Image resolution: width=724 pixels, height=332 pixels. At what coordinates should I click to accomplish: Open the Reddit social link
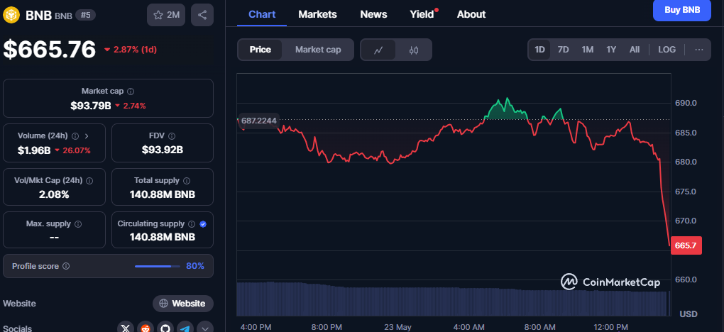click(146, 328)
